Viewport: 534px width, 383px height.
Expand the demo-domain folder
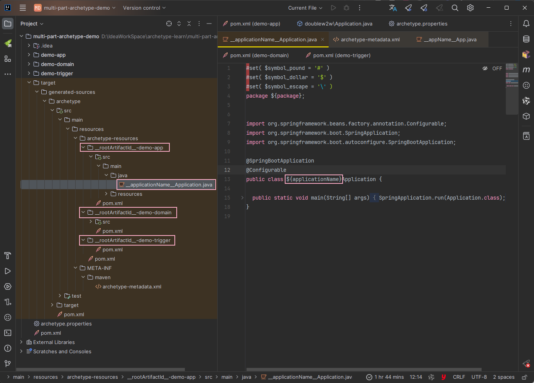coord(29,64)
